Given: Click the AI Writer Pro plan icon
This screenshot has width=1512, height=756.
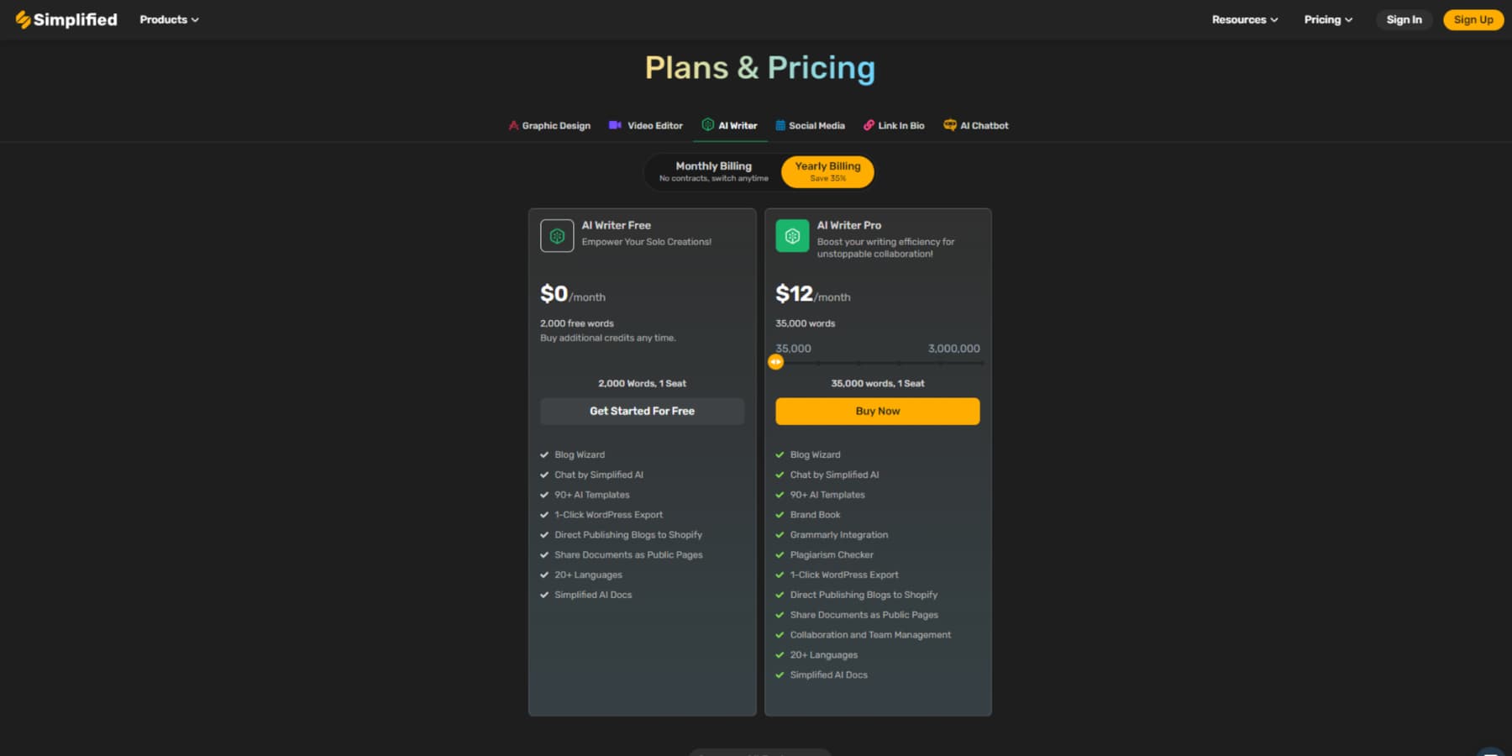Looking at the screenshot, I should (x=790, y=236).
